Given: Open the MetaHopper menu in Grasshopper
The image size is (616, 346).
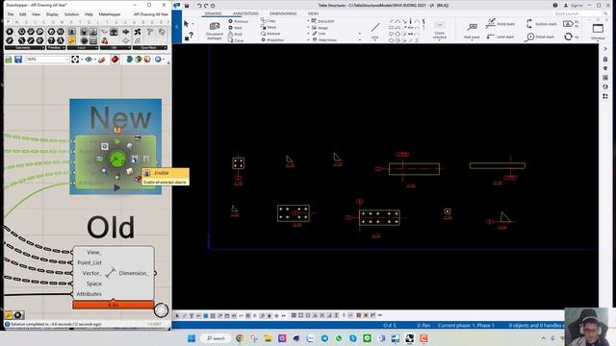Looking at the screenshot, I should coord(110,14).
